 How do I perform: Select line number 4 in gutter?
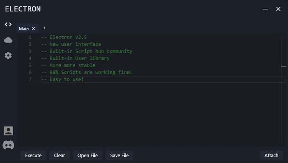[30, 58]
